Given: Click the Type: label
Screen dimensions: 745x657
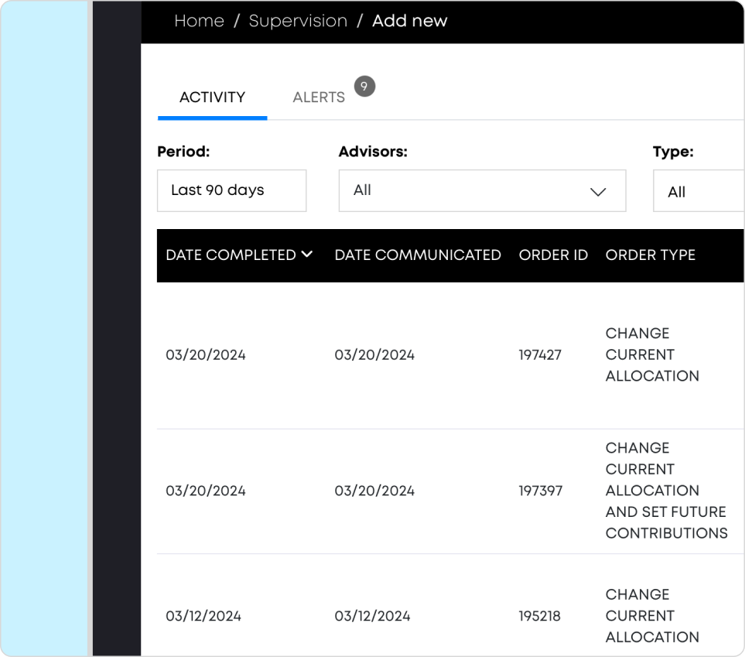Looking at the screenshot, I should click(x=673, y=152).
